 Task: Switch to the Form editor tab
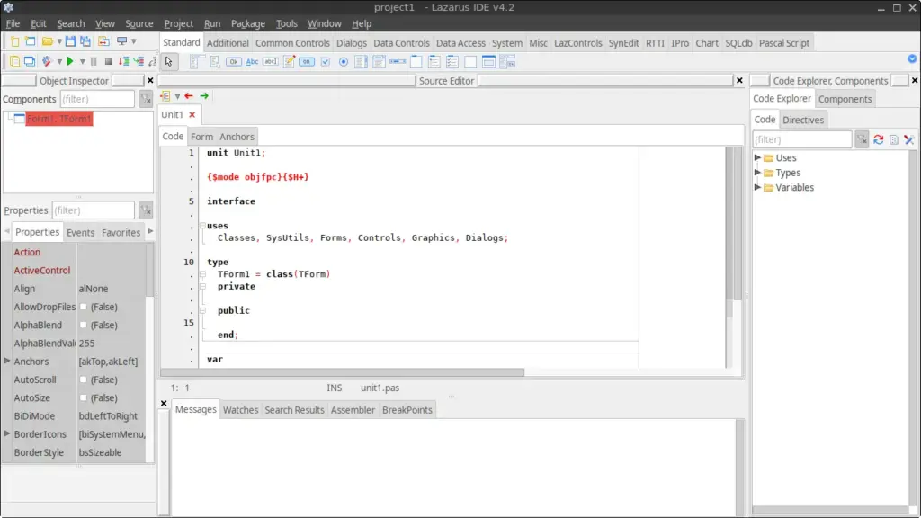201,137
